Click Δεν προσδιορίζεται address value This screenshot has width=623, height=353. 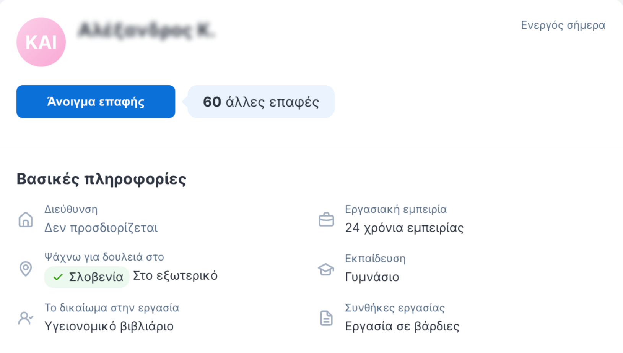click(101, 228)
